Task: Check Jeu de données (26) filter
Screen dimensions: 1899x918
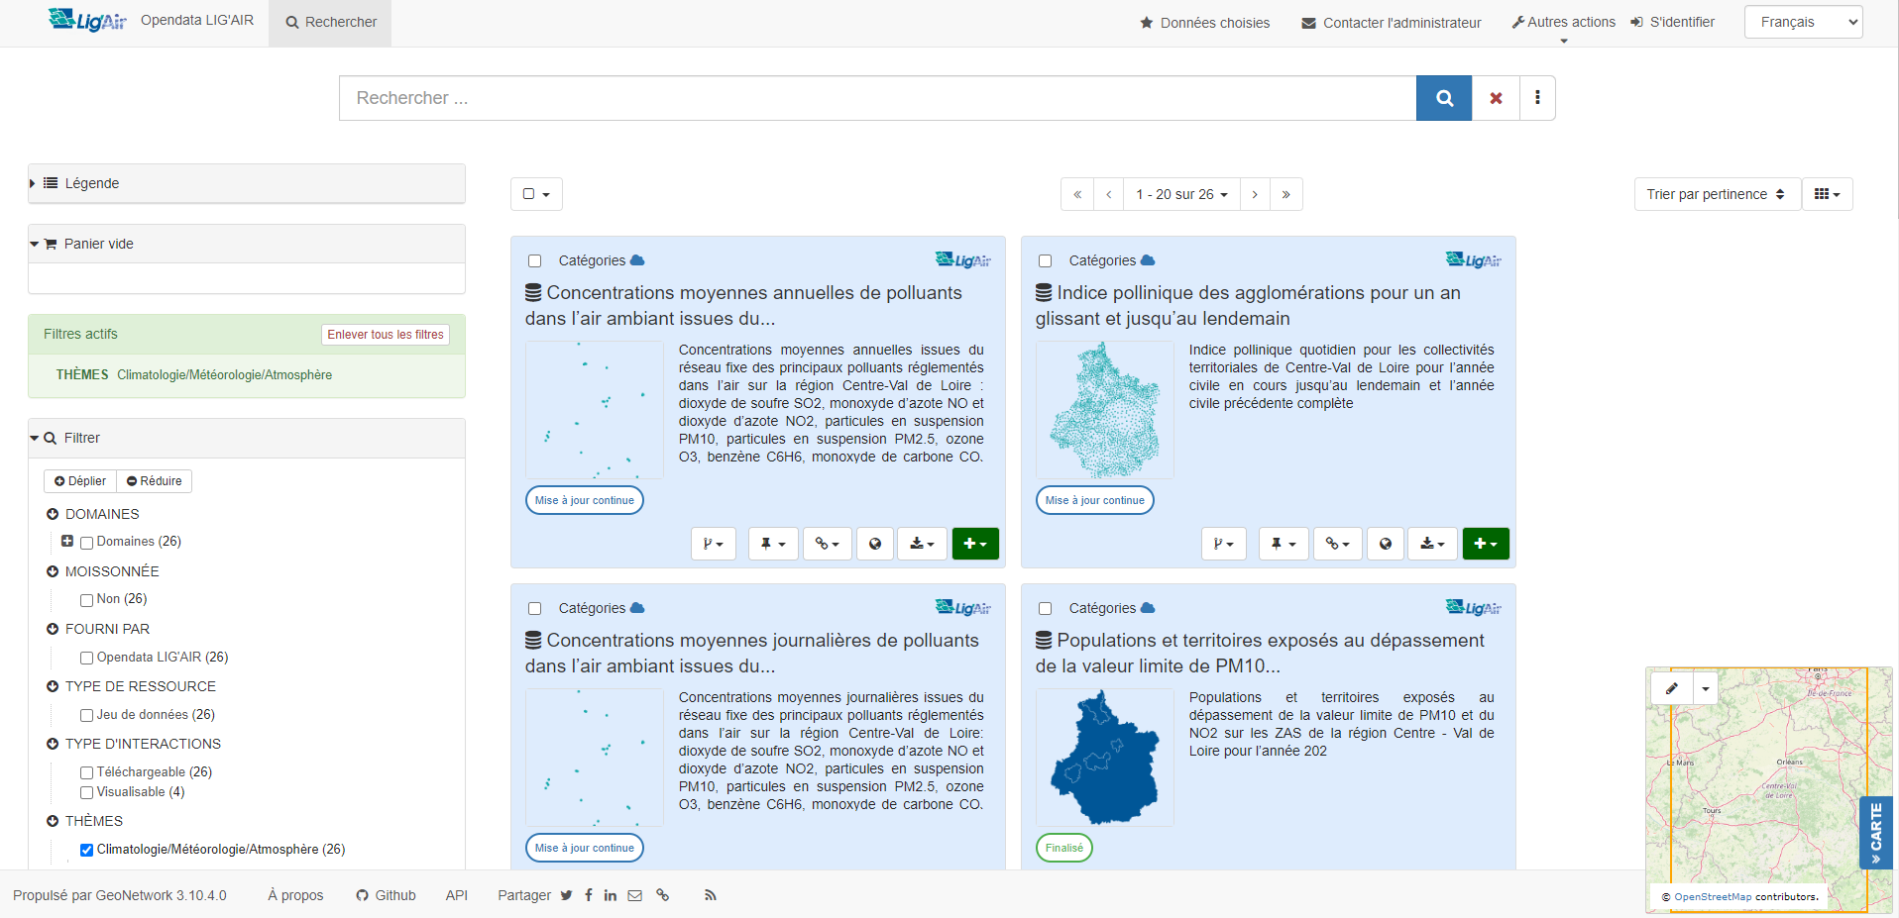Action: [87, 715]
